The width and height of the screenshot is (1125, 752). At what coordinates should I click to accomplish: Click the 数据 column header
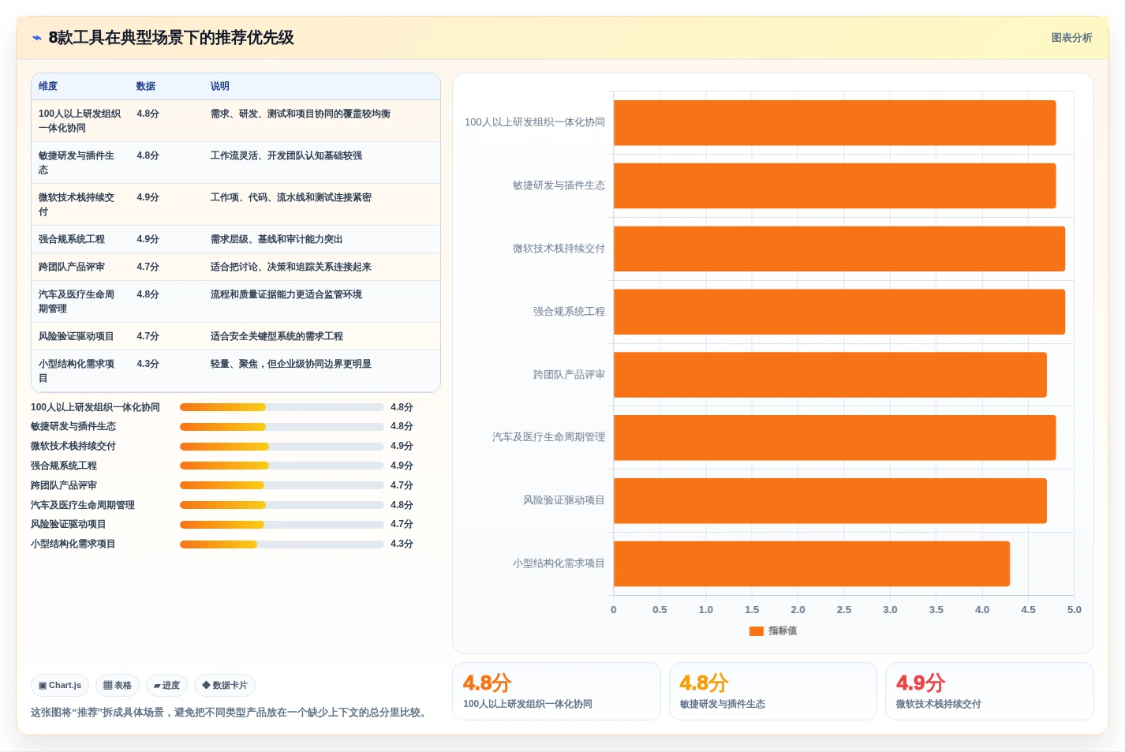pyautogui.click(x=146, y=86)
